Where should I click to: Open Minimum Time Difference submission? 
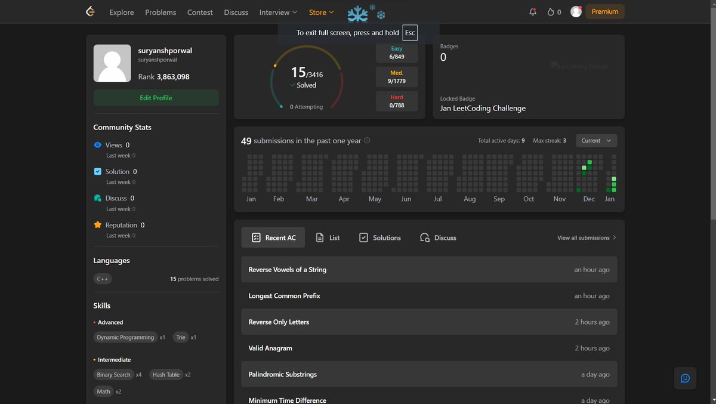pyautogui.click(x=429, y=399)
